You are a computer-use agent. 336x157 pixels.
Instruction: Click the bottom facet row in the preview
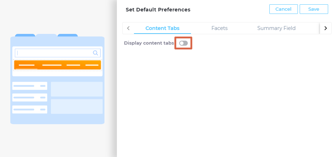30,109
